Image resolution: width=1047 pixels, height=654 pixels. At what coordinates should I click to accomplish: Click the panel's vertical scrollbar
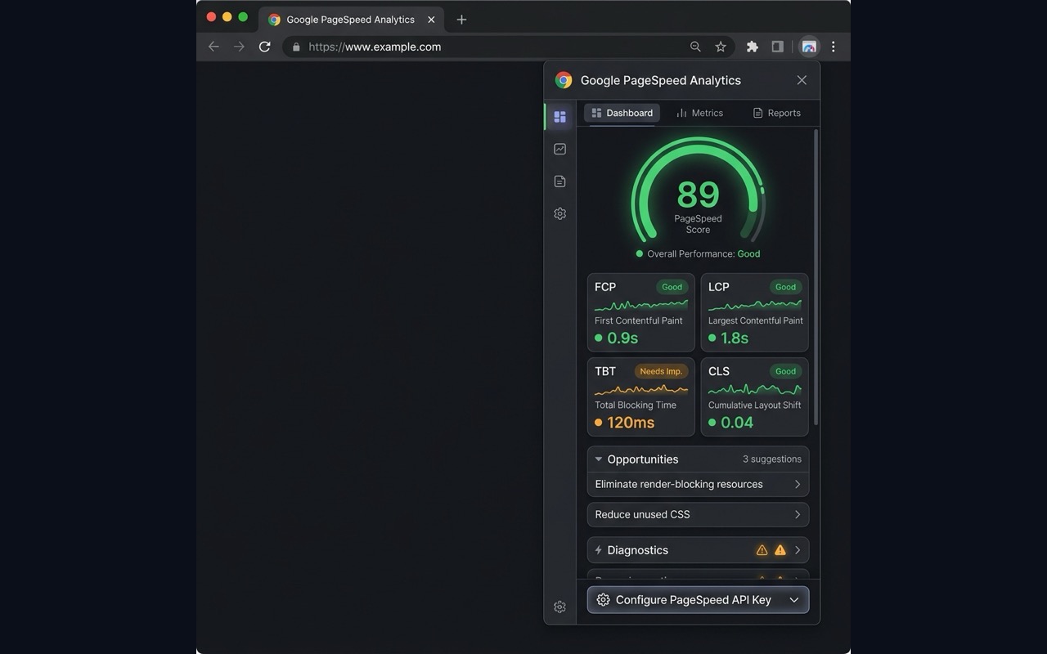pyautogui.click(x=816, y=278)
